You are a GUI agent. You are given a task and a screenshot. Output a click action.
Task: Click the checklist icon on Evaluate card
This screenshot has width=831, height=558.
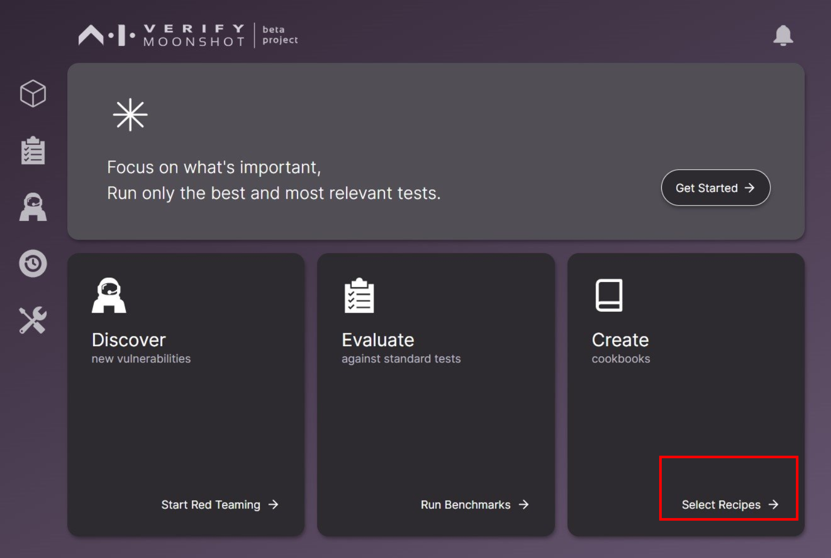[359, 296]
